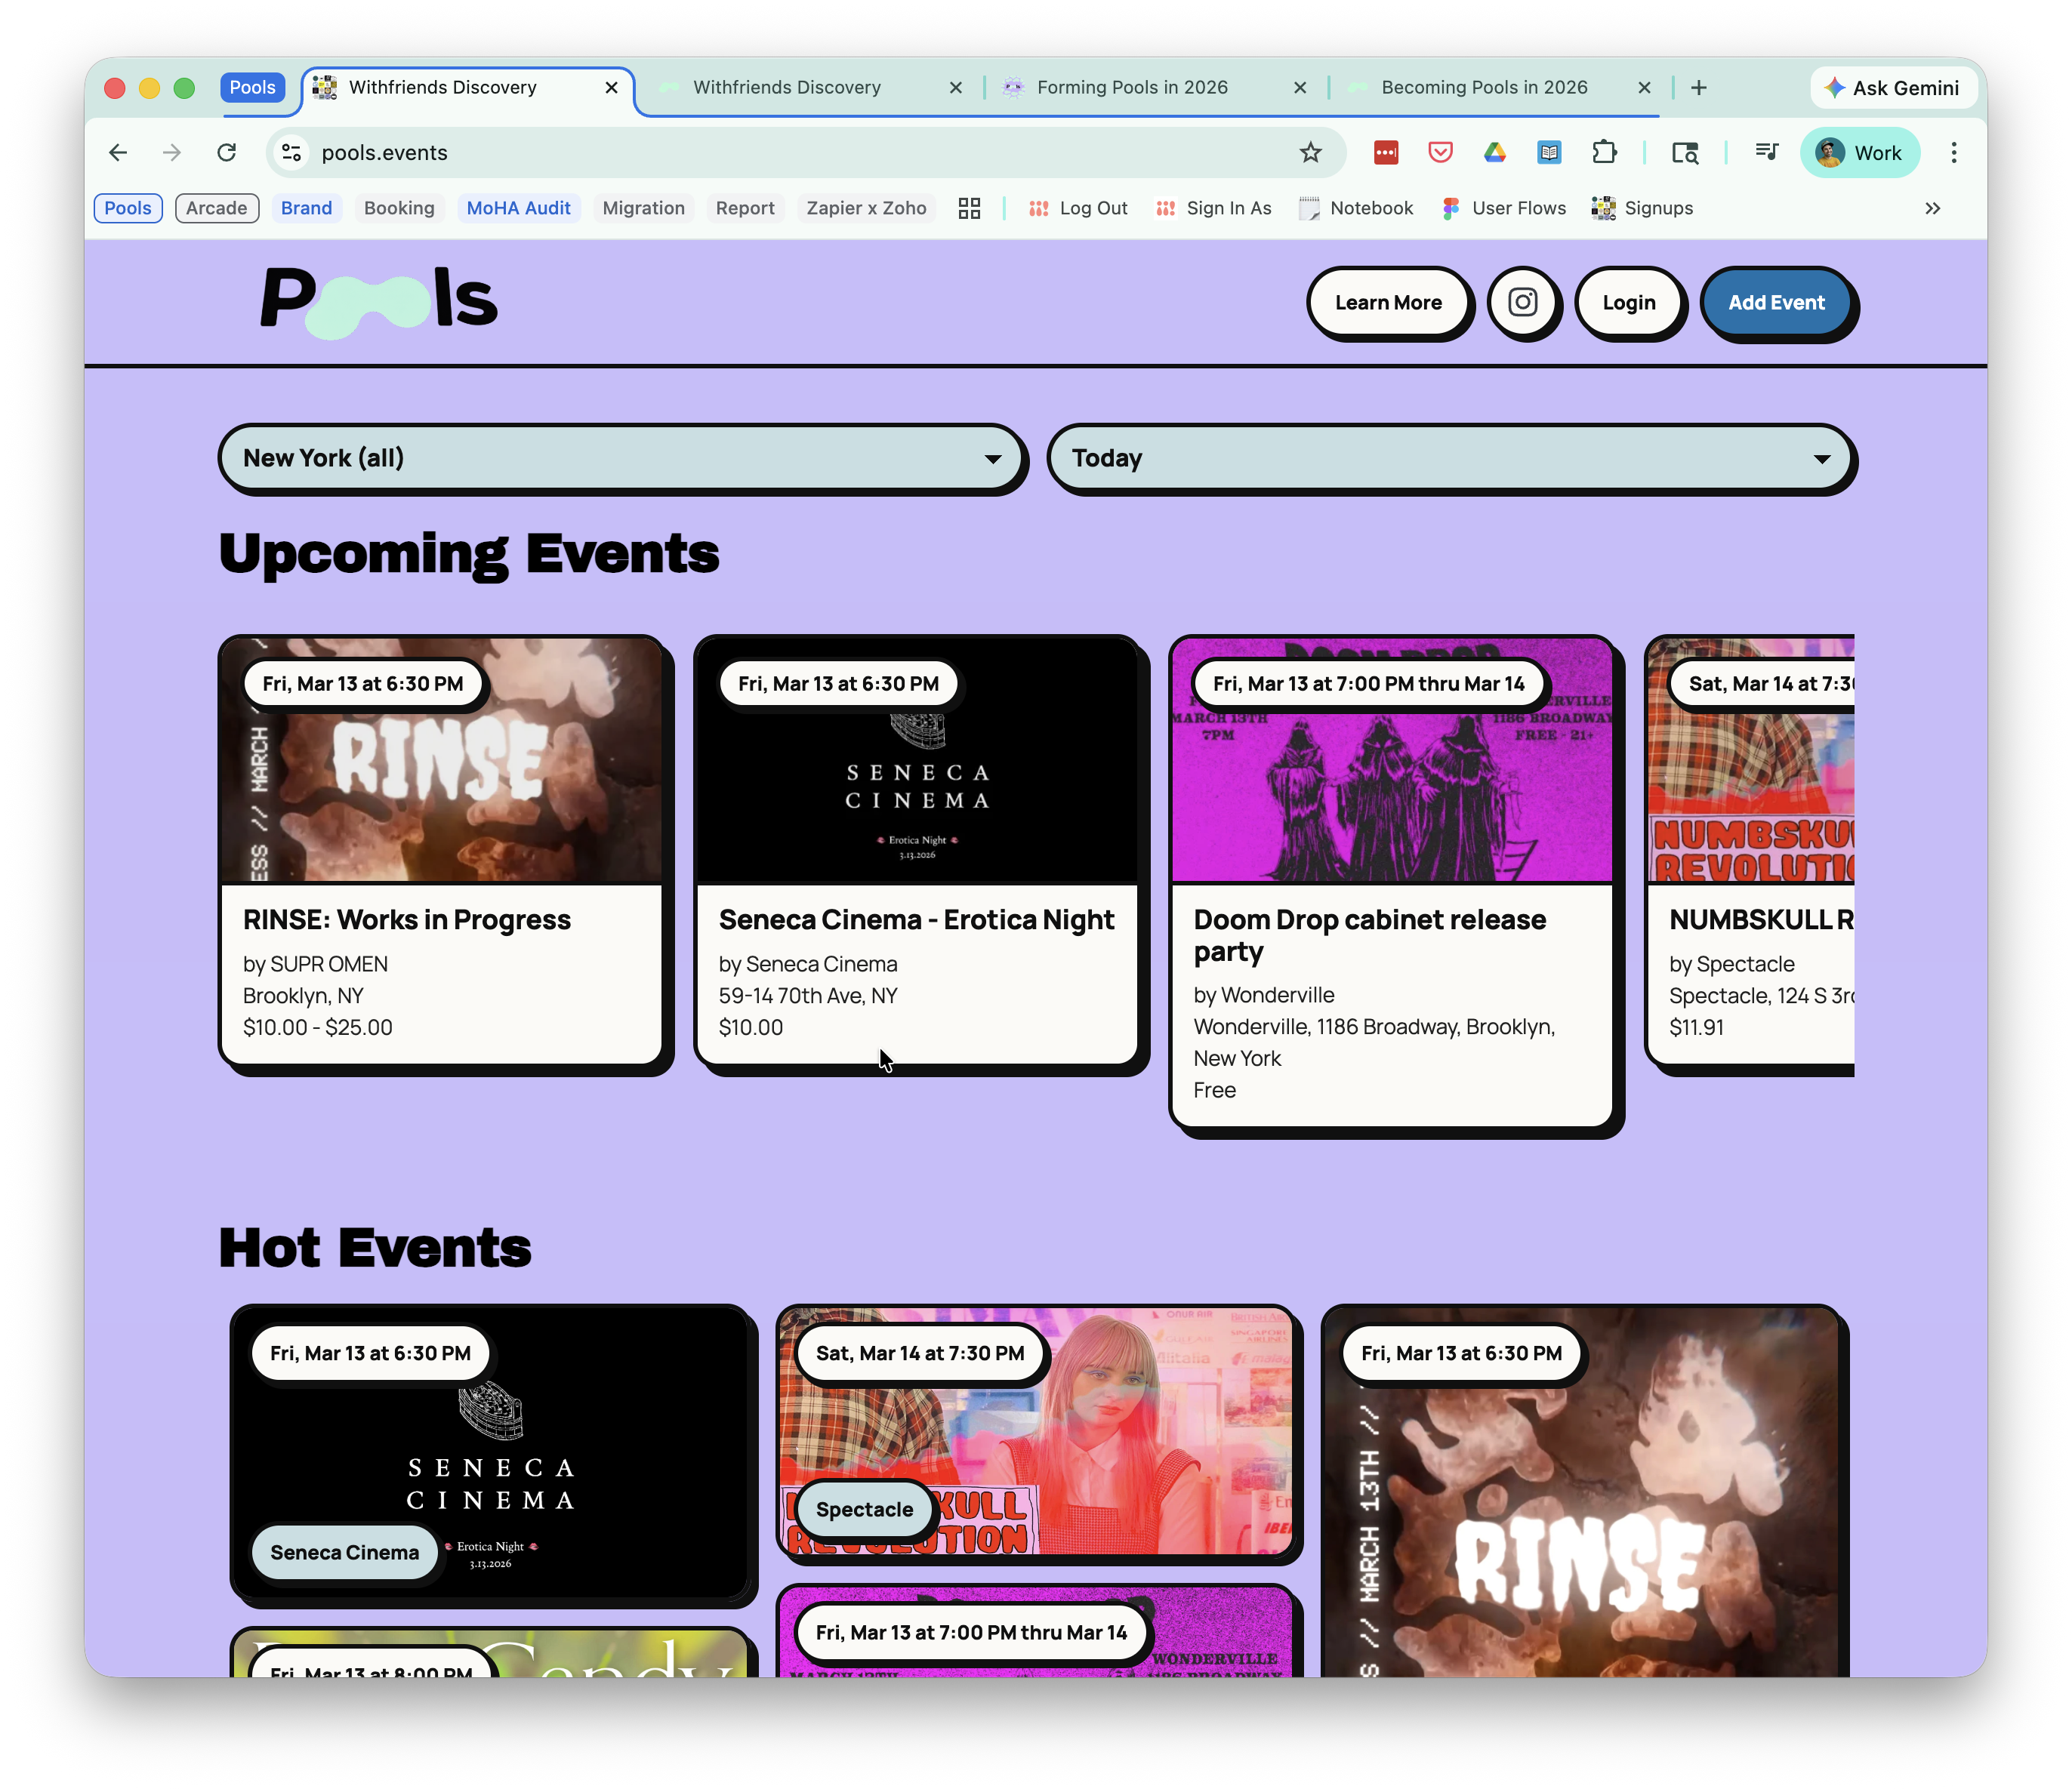Image resolution: width=2072 pixels, height=1789 pixels.
Task: Open the Log Out bookmark
Action: pos(1078,208)
